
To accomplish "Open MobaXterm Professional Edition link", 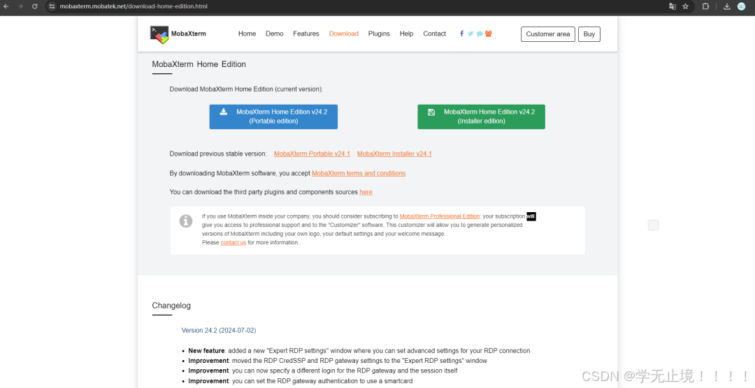I will click(x=440, y=216).
